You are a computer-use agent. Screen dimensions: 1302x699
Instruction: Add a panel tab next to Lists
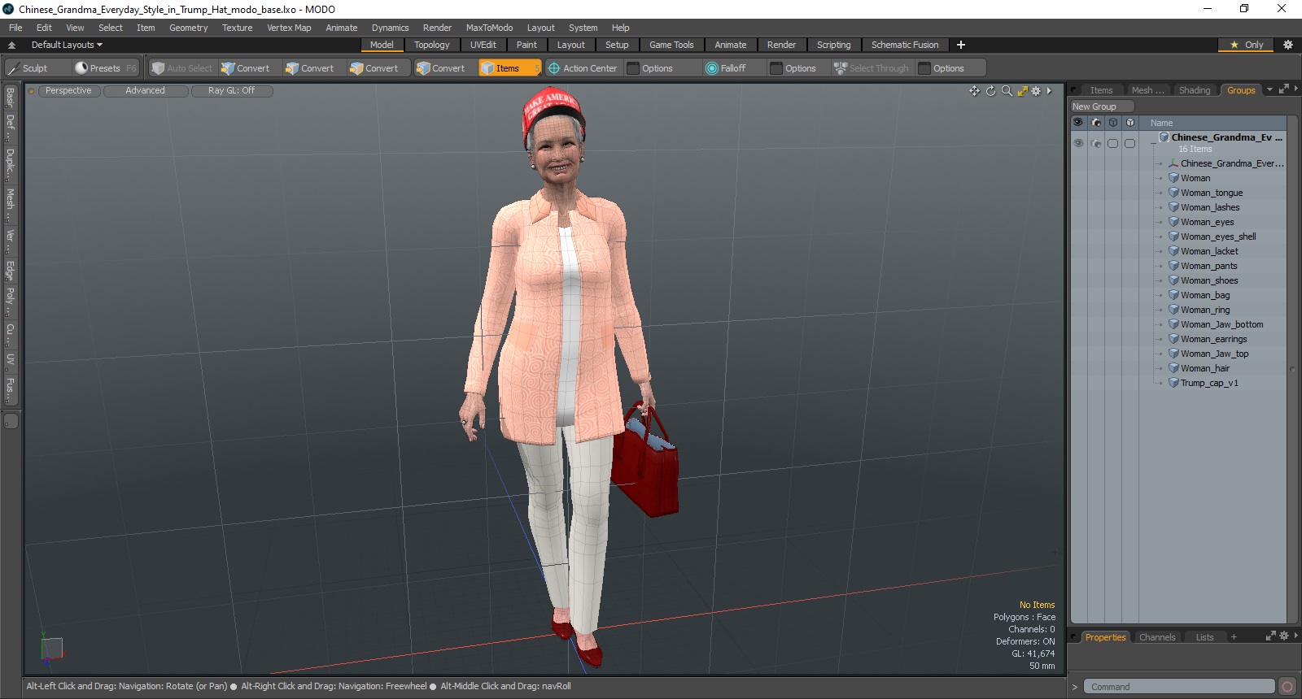pyautogui.click(x=1234, y=637)
